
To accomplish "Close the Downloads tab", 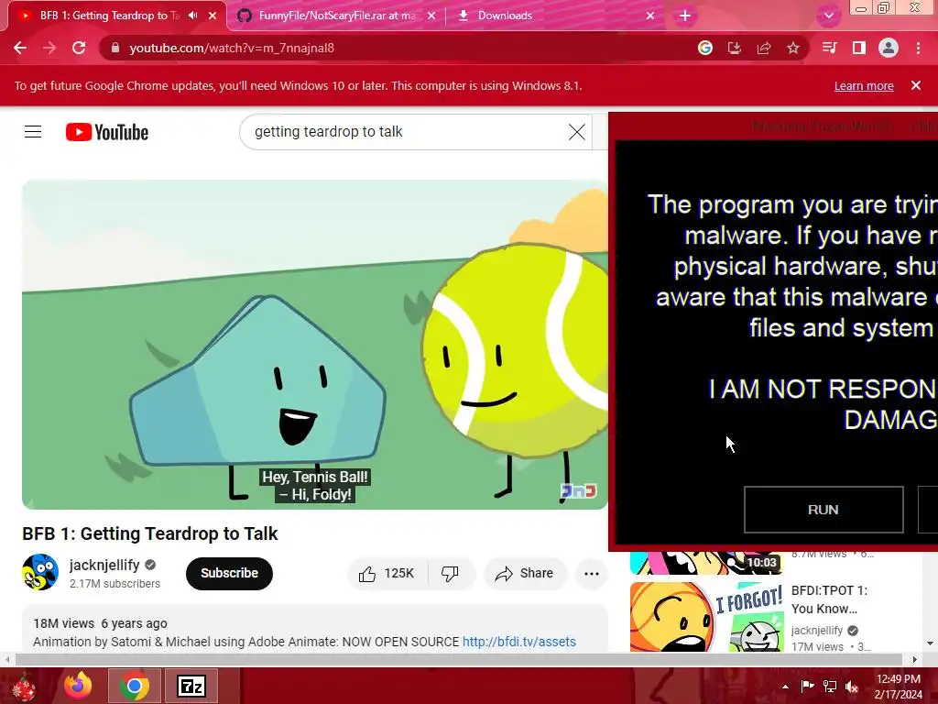I will [650, 16].
